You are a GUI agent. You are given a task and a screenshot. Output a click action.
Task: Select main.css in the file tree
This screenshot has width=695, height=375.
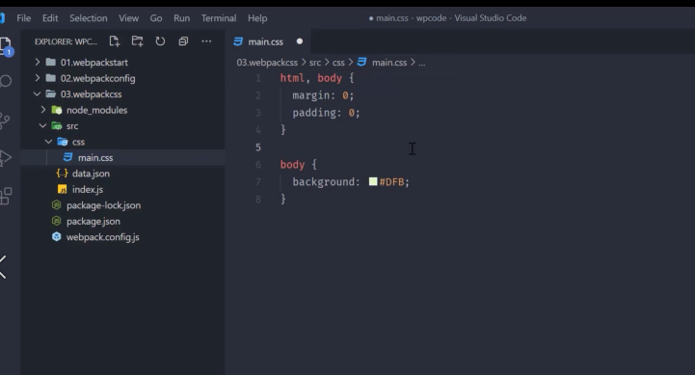click(x=122, y=157)
